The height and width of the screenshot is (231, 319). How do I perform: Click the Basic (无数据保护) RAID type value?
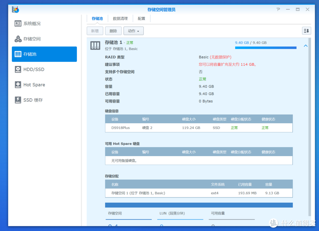(x=215, y=57)
